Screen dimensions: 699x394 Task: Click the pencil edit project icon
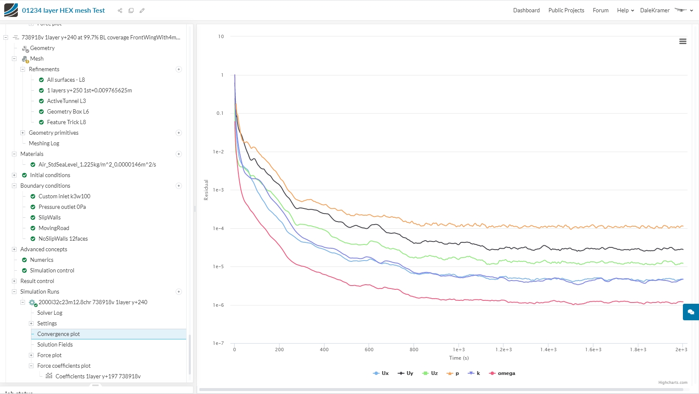click(x=142, y=11)
